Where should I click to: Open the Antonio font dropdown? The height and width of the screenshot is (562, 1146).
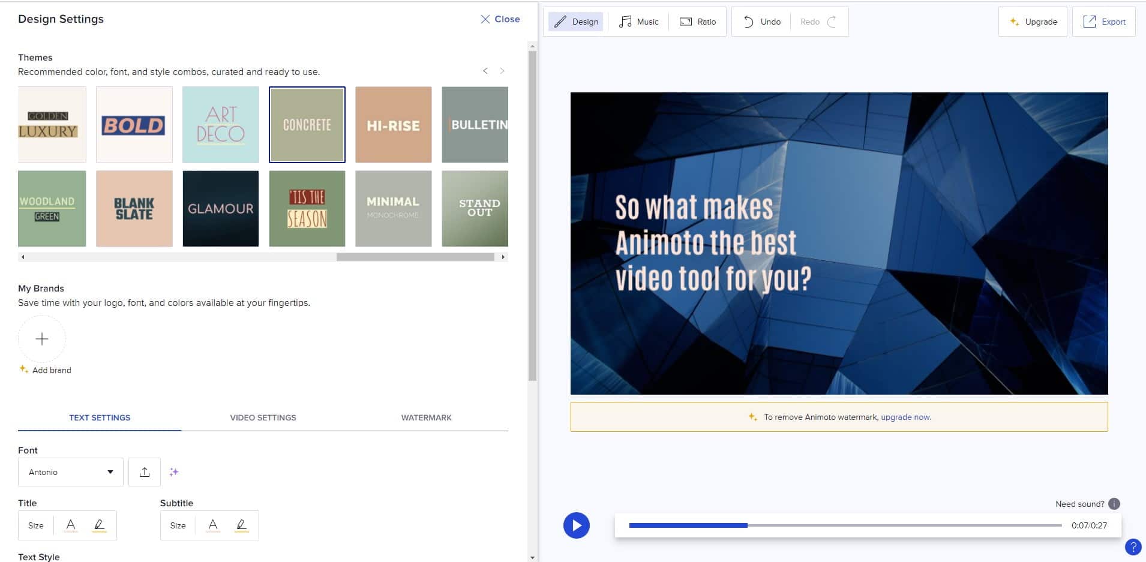point(71,472)
